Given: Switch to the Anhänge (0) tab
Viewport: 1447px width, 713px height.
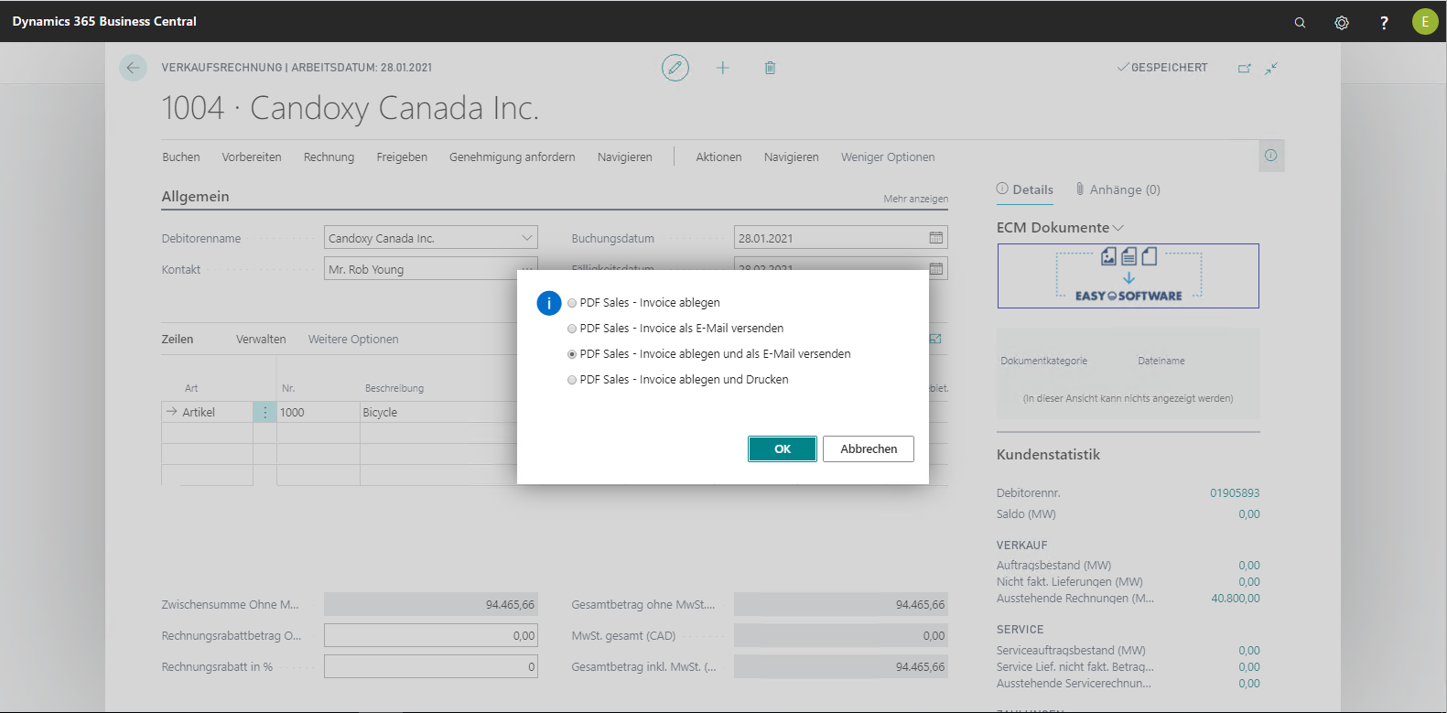Looking at the screenshot, I should pyautogui.click(x=1118, y=189).
